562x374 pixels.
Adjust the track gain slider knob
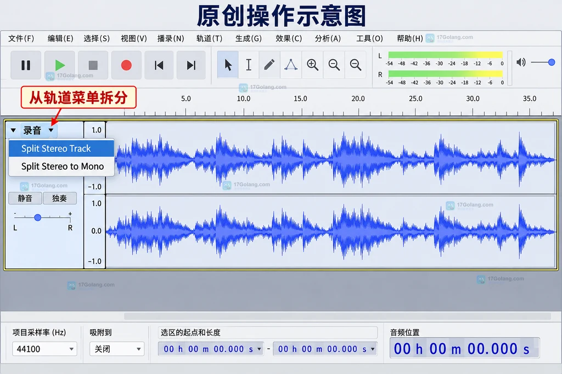coord(38,217)
